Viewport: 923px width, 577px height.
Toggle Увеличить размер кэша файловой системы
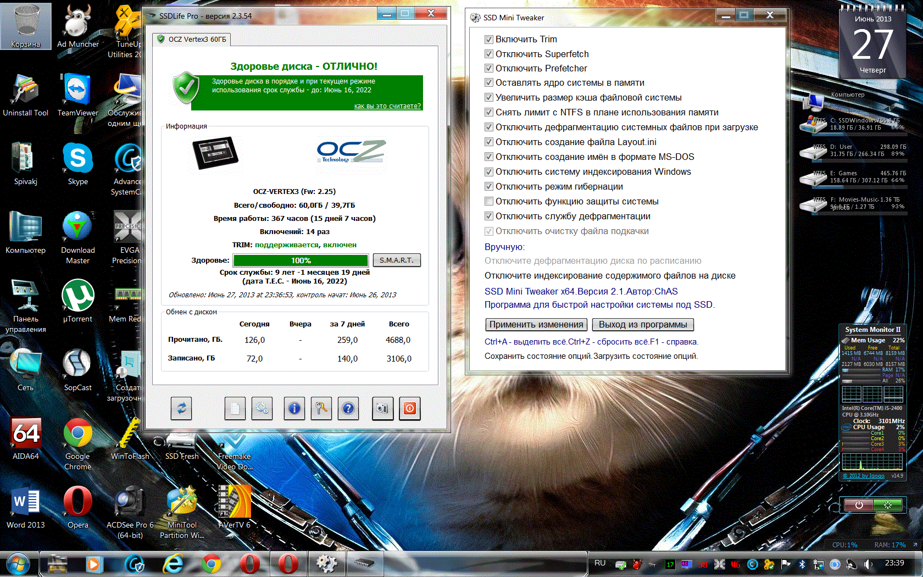(x=489, y=98)
